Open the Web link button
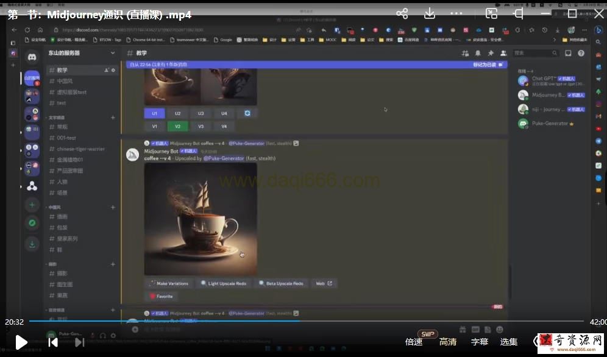Screen dimensions: 607x357 coord(324,283)
